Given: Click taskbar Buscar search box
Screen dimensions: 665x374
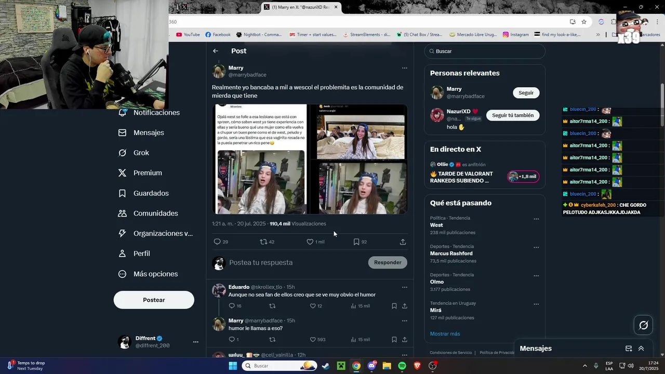Looking at the screenshot, I should coord(280,366).
